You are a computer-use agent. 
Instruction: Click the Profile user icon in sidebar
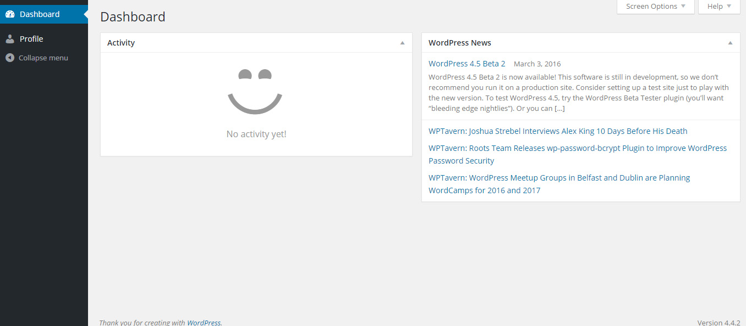point(10,39)
